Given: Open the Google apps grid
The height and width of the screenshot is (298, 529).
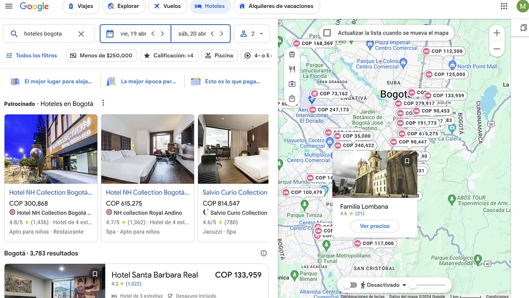Looking at the screenshot, I should coord(504,6).
